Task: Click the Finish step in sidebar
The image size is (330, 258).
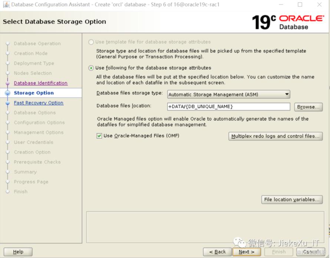Action: click(21, 192)
